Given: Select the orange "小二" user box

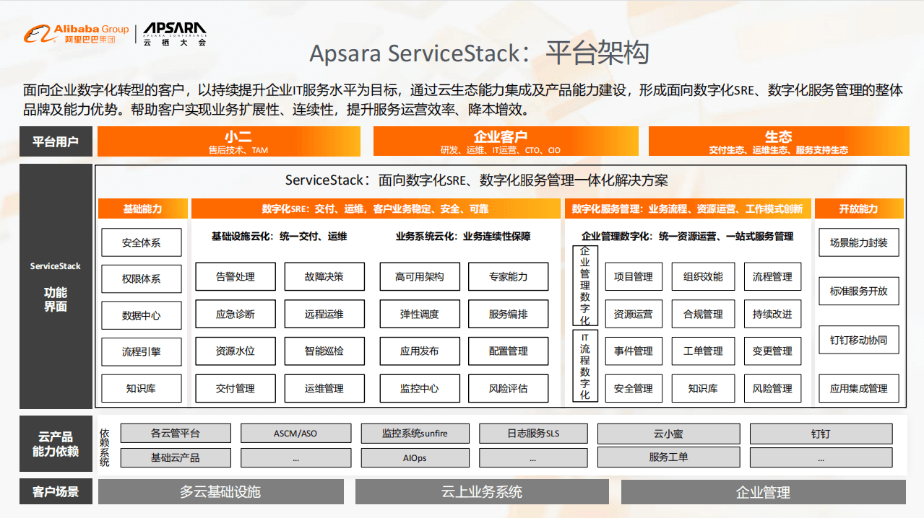Looking at the screenshot, I should (x=228, y=141).
